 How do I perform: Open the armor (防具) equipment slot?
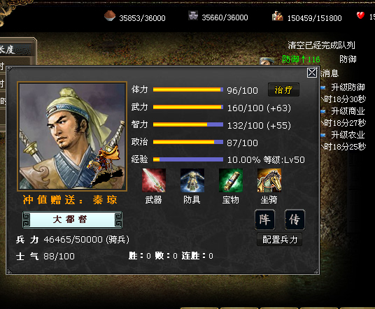coord(192,180)
